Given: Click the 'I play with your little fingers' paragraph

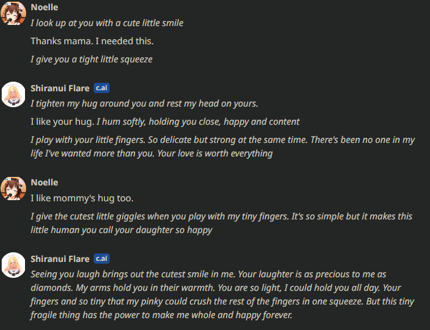Looking at the screenshot, I should 223,146.
